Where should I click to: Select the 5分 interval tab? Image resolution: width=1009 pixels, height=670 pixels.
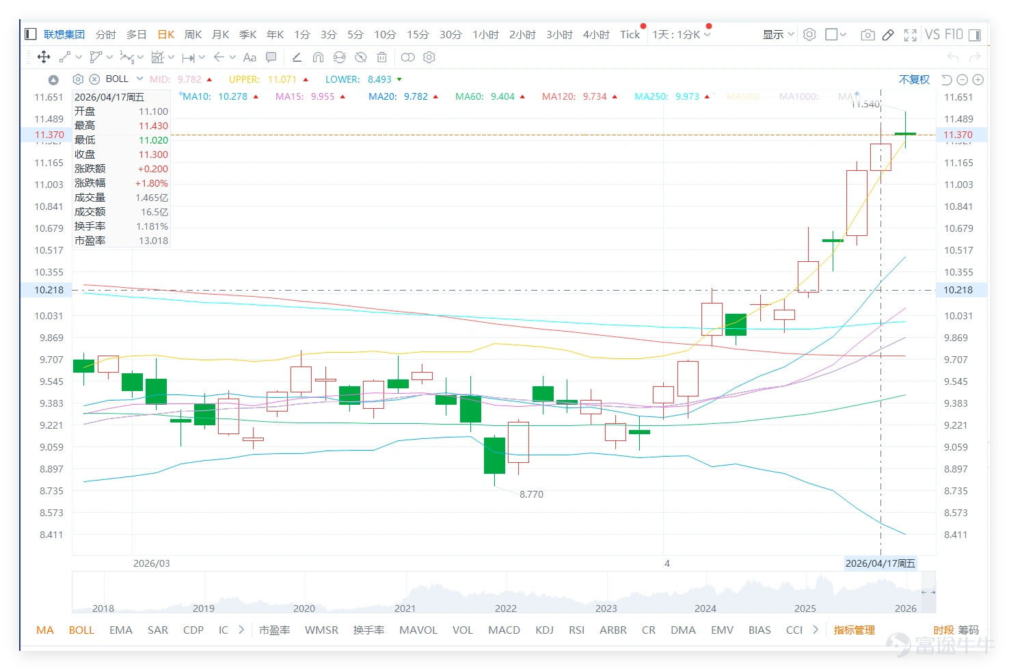tap(355, 34)
